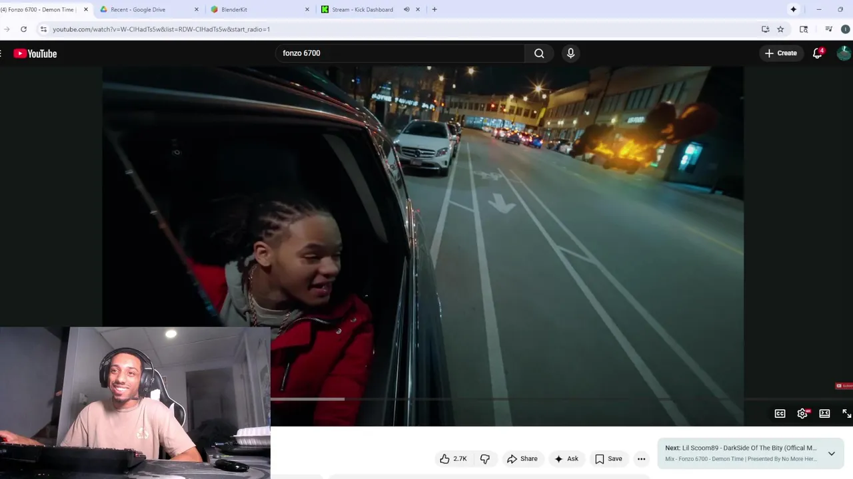
Task: Toggle closed captions on the video
Action: click(x=780, y=413)
